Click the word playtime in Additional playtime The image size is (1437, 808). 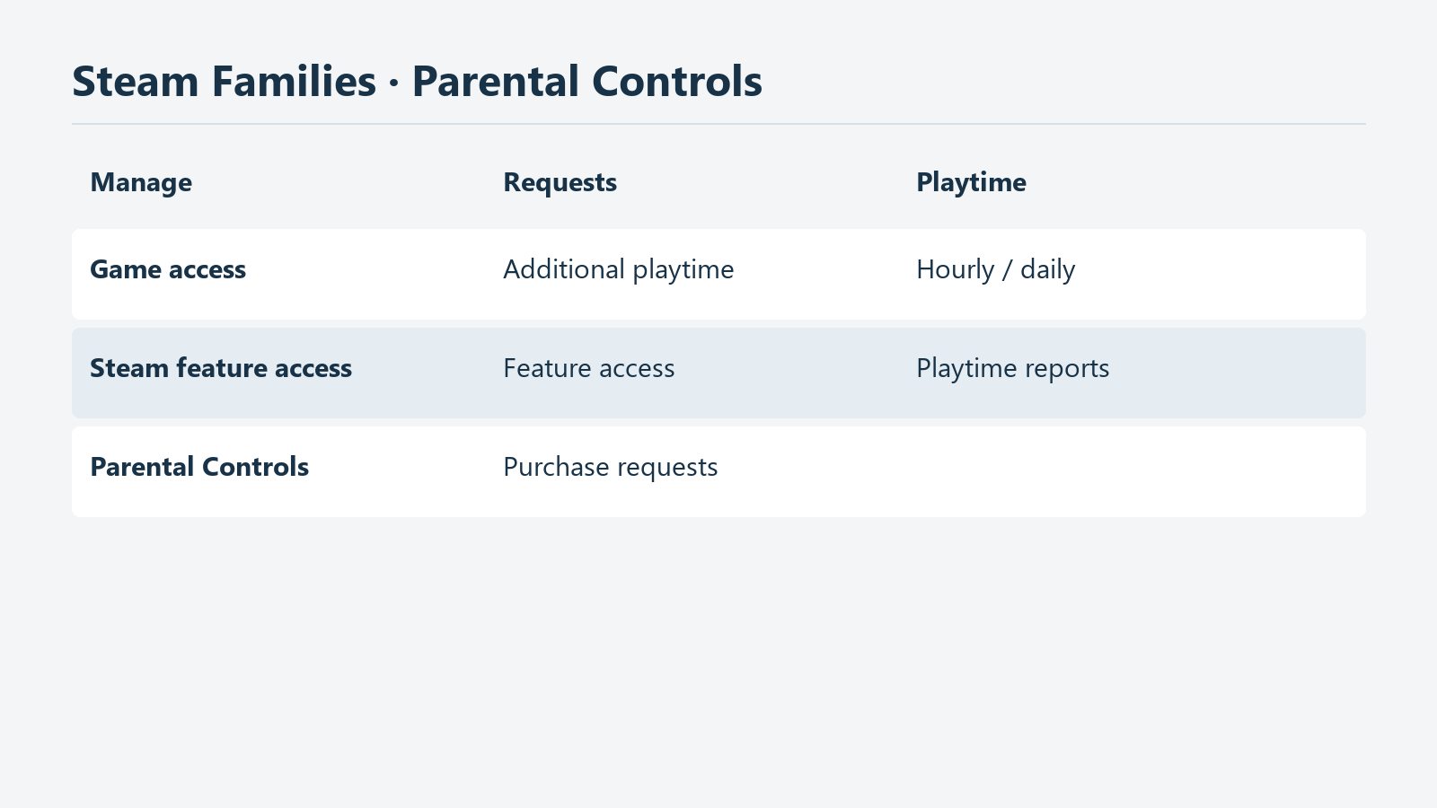pyautogui.click(x=683, y=270)
